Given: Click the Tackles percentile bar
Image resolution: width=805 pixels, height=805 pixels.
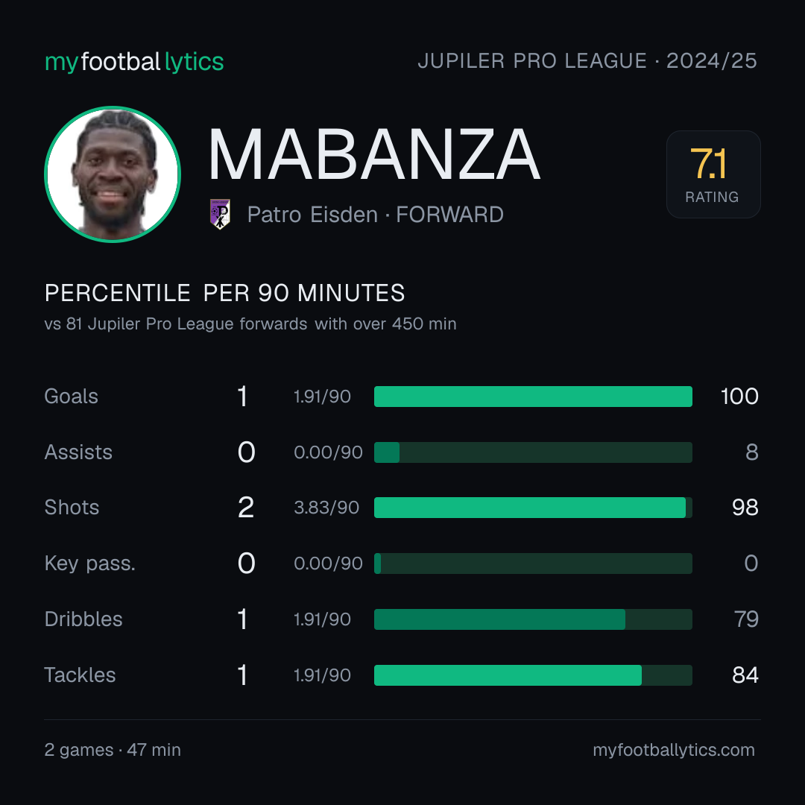Looking at the screenshot, I should tap(533, 675).
